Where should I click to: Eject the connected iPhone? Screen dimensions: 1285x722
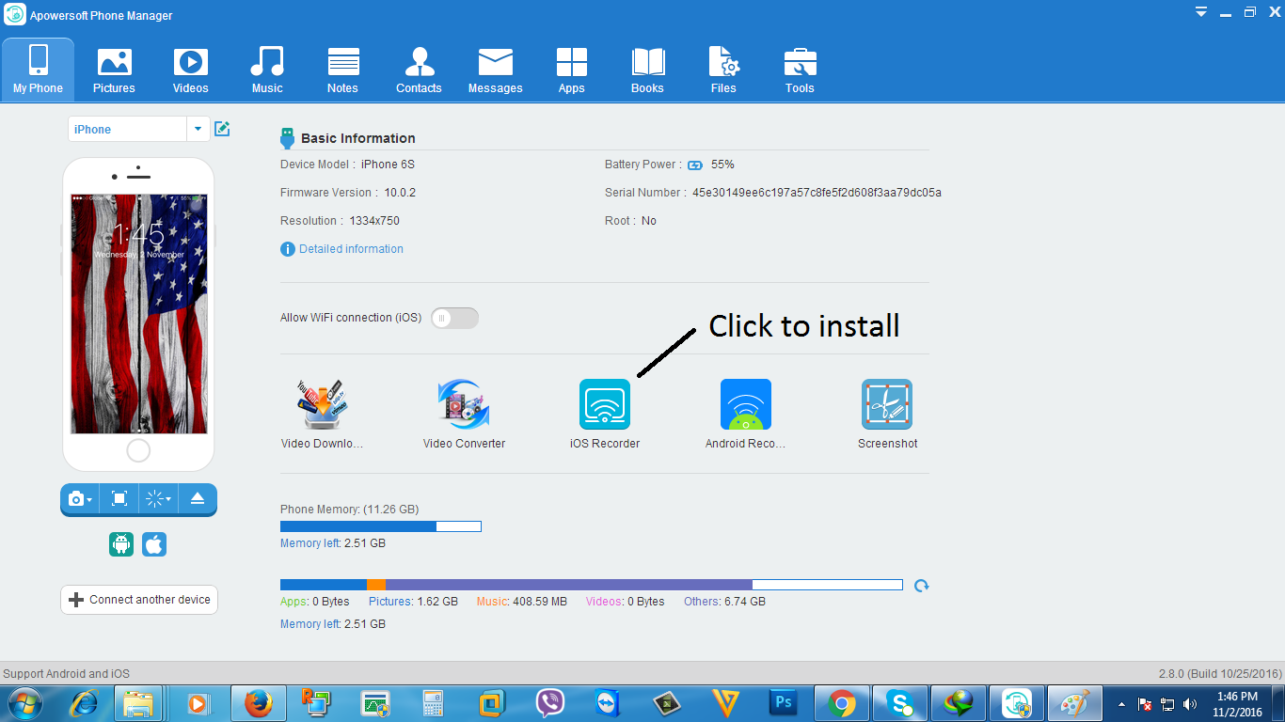pyautogui.click(x=198, y=499)
